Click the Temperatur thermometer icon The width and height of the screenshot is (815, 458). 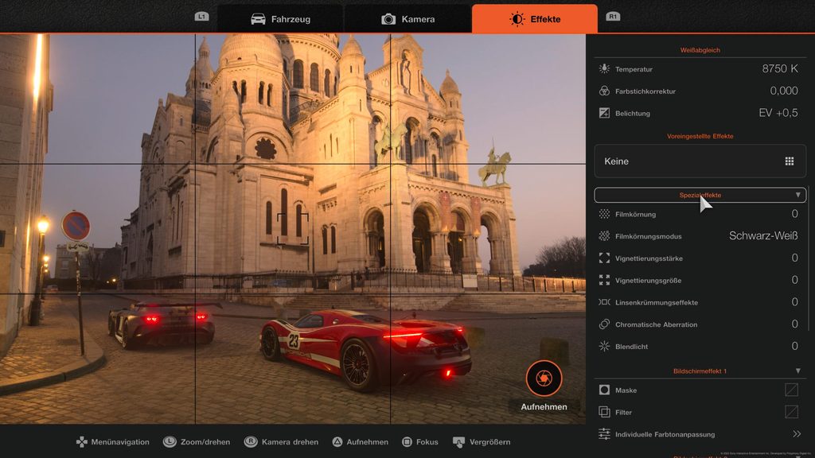point(604,69)
